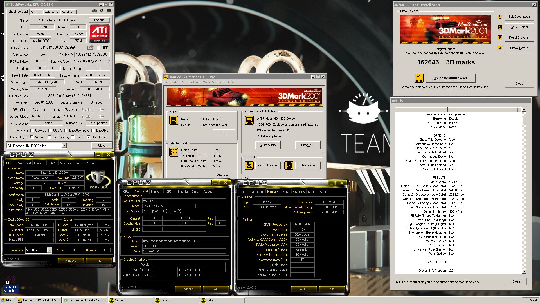Click the Save Project button
This screenshot has height=304, width=540.
pyautogui.click(x=519, y=27)
